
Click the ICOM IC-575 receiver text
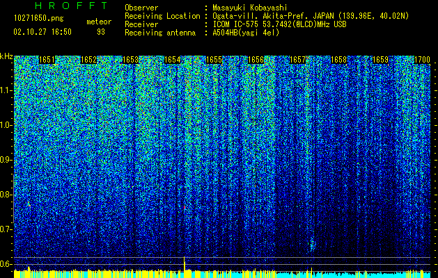(279, 24)
